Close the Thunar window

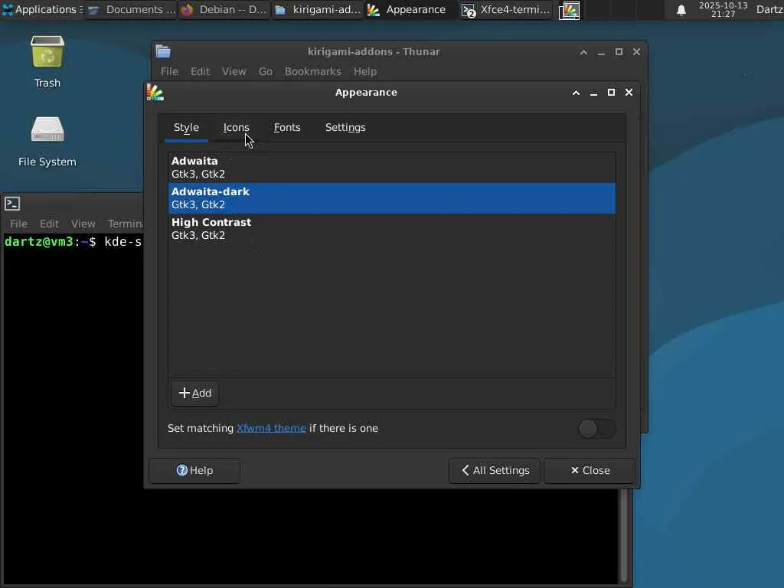[636, 52]
